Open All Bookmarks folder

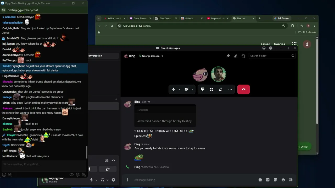click(307, 32)
